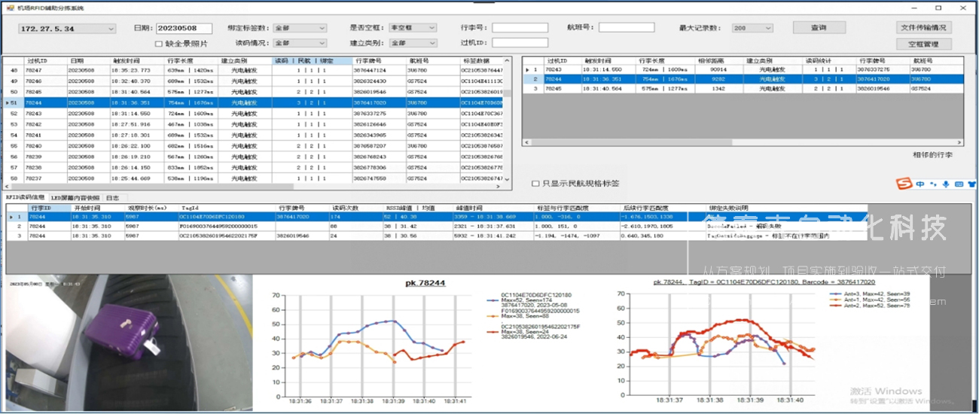The image size is (979, 414).
Task: Click the 查询 button
Action: (819, 28)
